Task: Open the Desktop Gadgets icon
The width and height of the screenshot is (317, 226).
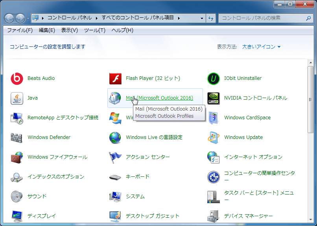Action: click(x=115, y=216)
